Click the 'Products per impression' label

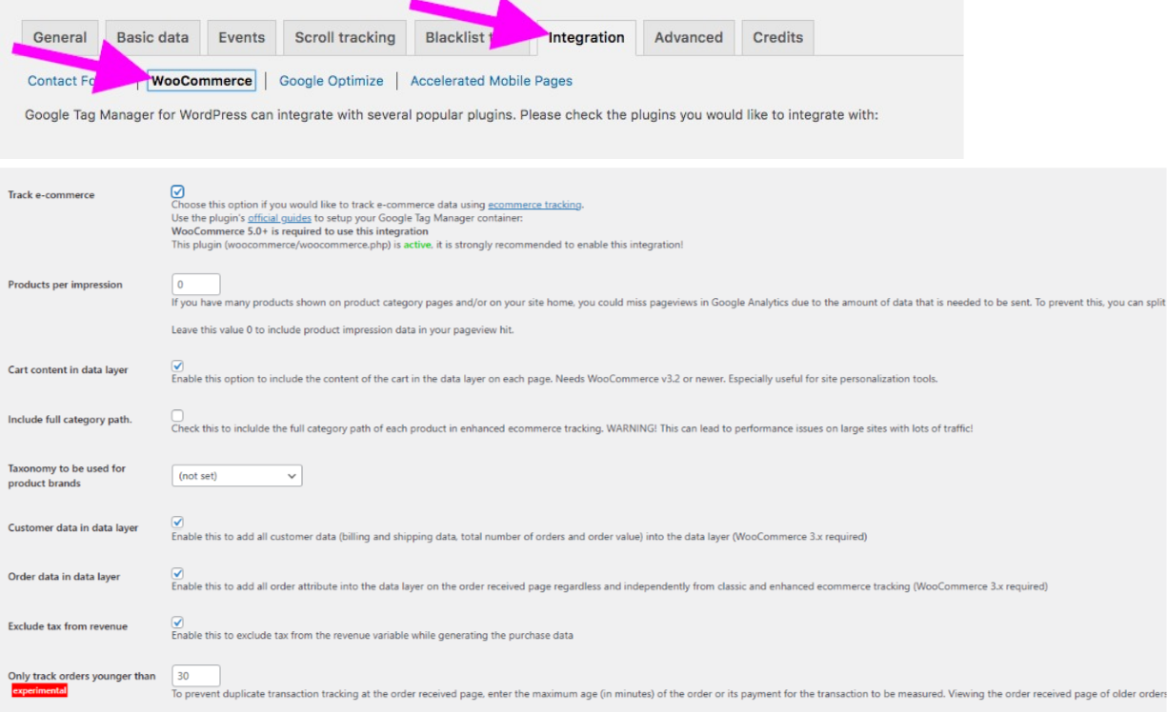[65, 285]
